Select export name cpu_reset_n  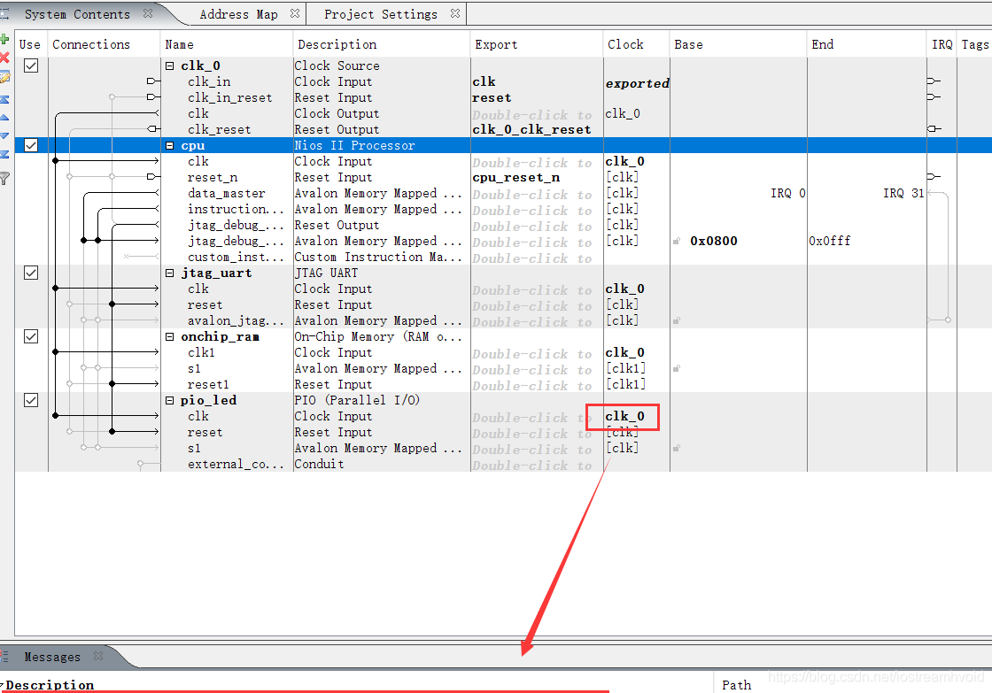tap(515, 177)
